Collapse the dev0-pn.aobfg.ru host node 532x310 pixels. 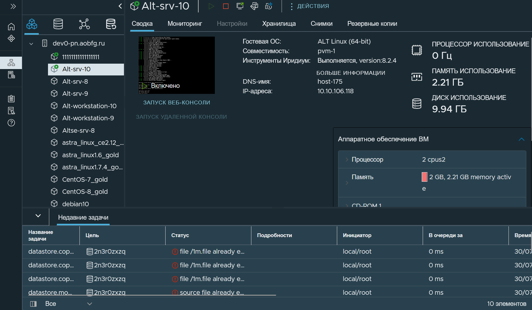31,44
